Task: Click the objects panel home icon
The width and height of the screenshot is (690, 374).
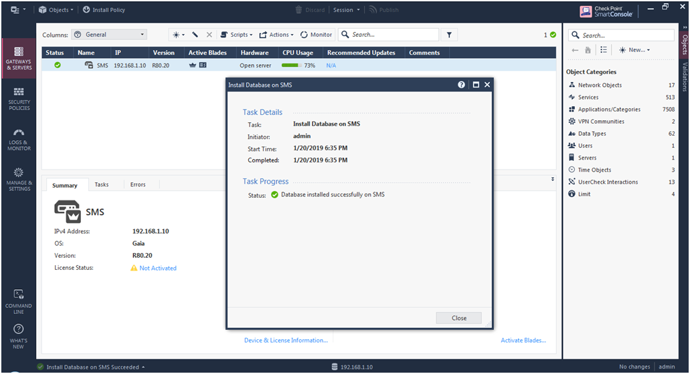Action: [588, 50]
